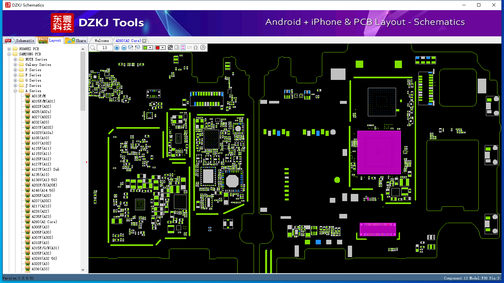Click the green color swatch in the toolbar
The height and width of the screenshot is (283, 504).
point(145,48)
